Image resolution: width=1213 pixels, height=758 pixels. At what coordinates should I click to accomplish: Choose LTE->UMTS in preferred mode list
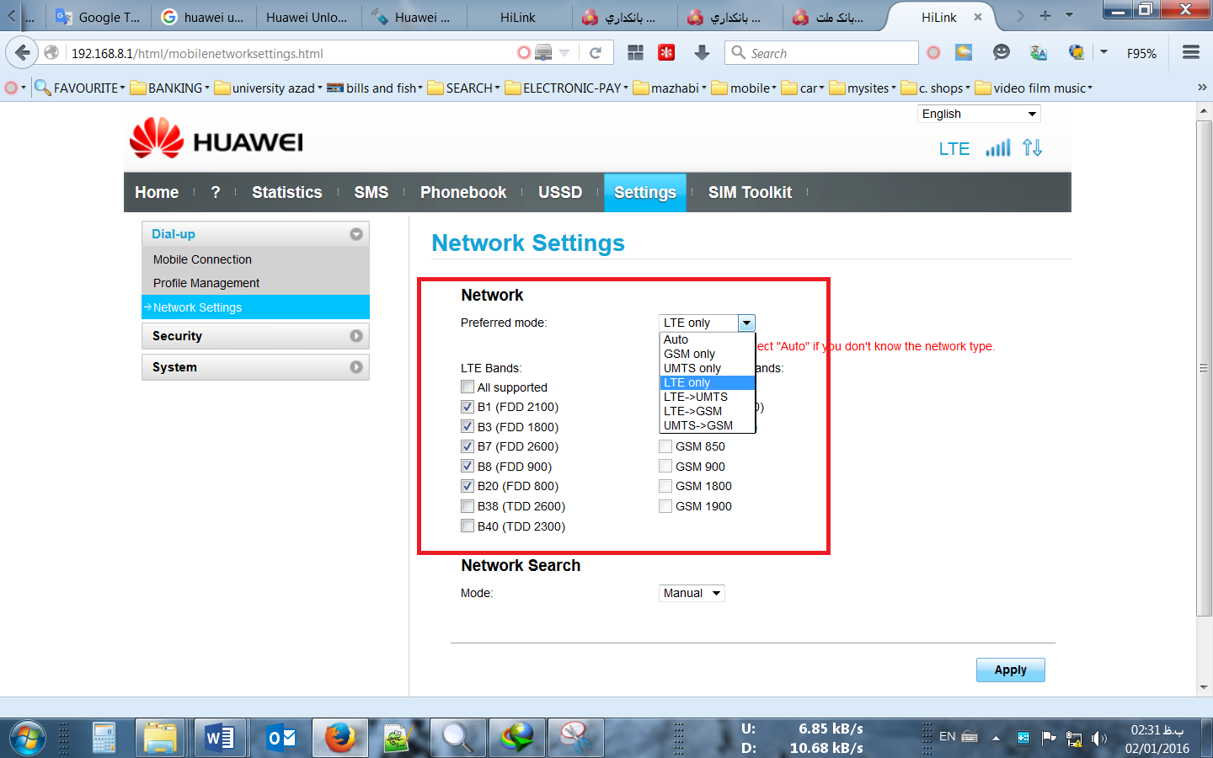coord(707,397)
